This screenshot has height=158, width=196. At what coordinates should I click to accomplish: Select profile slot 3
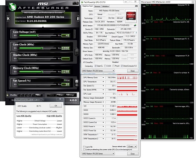pos(26,95)
